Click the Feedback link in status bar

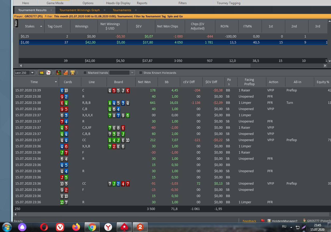249,221
